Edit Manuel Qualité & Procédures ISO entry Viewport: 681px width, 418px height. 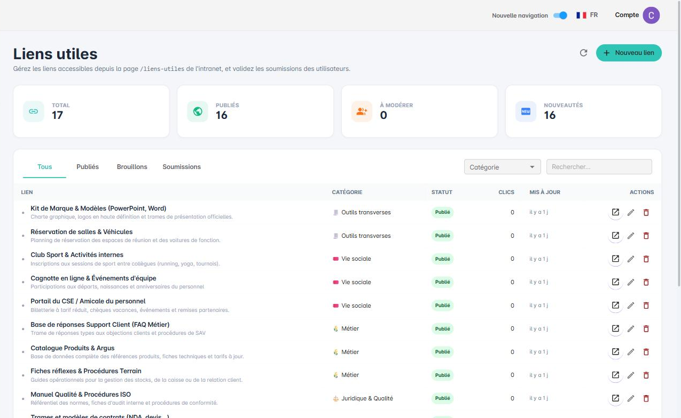point(631,398)
